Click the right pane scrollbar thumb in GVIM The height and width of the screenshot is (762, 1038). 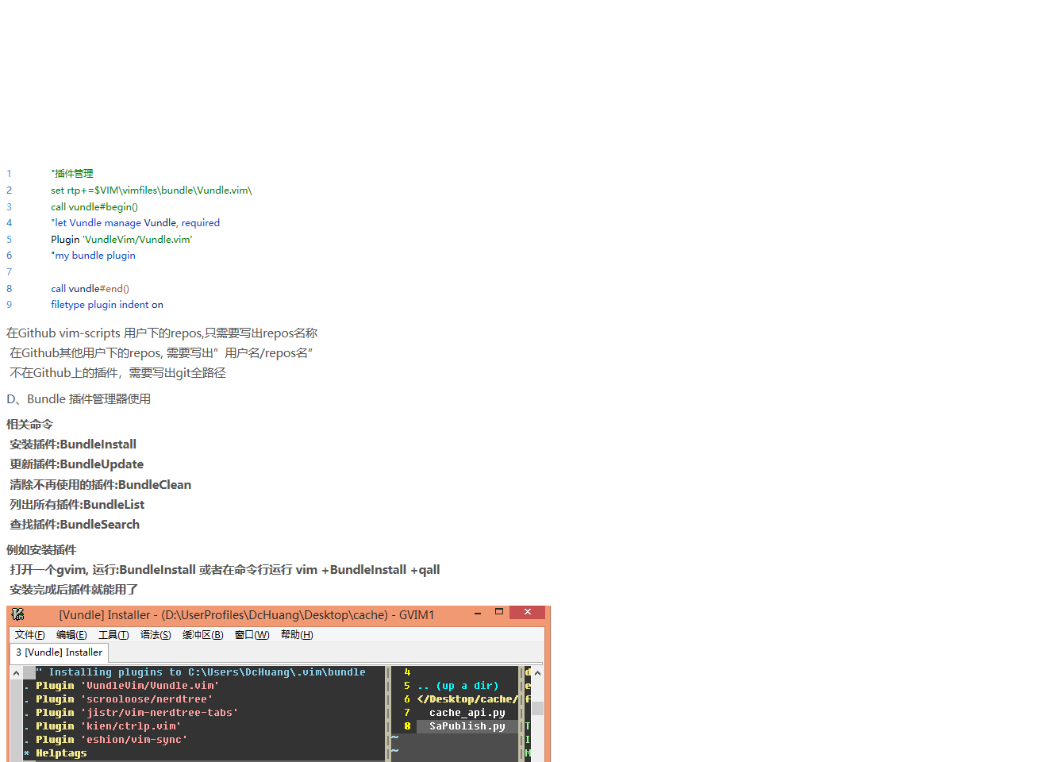click(x=537, y=708)
